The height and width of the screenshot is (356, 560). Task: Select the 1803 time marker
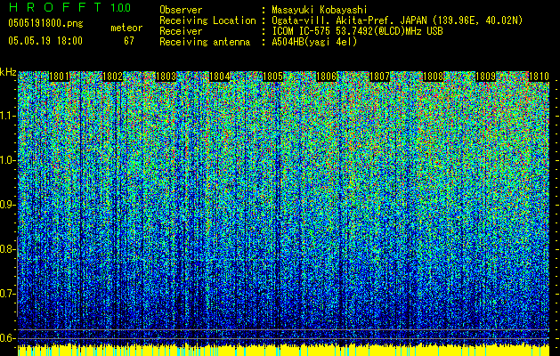[166, 77]
